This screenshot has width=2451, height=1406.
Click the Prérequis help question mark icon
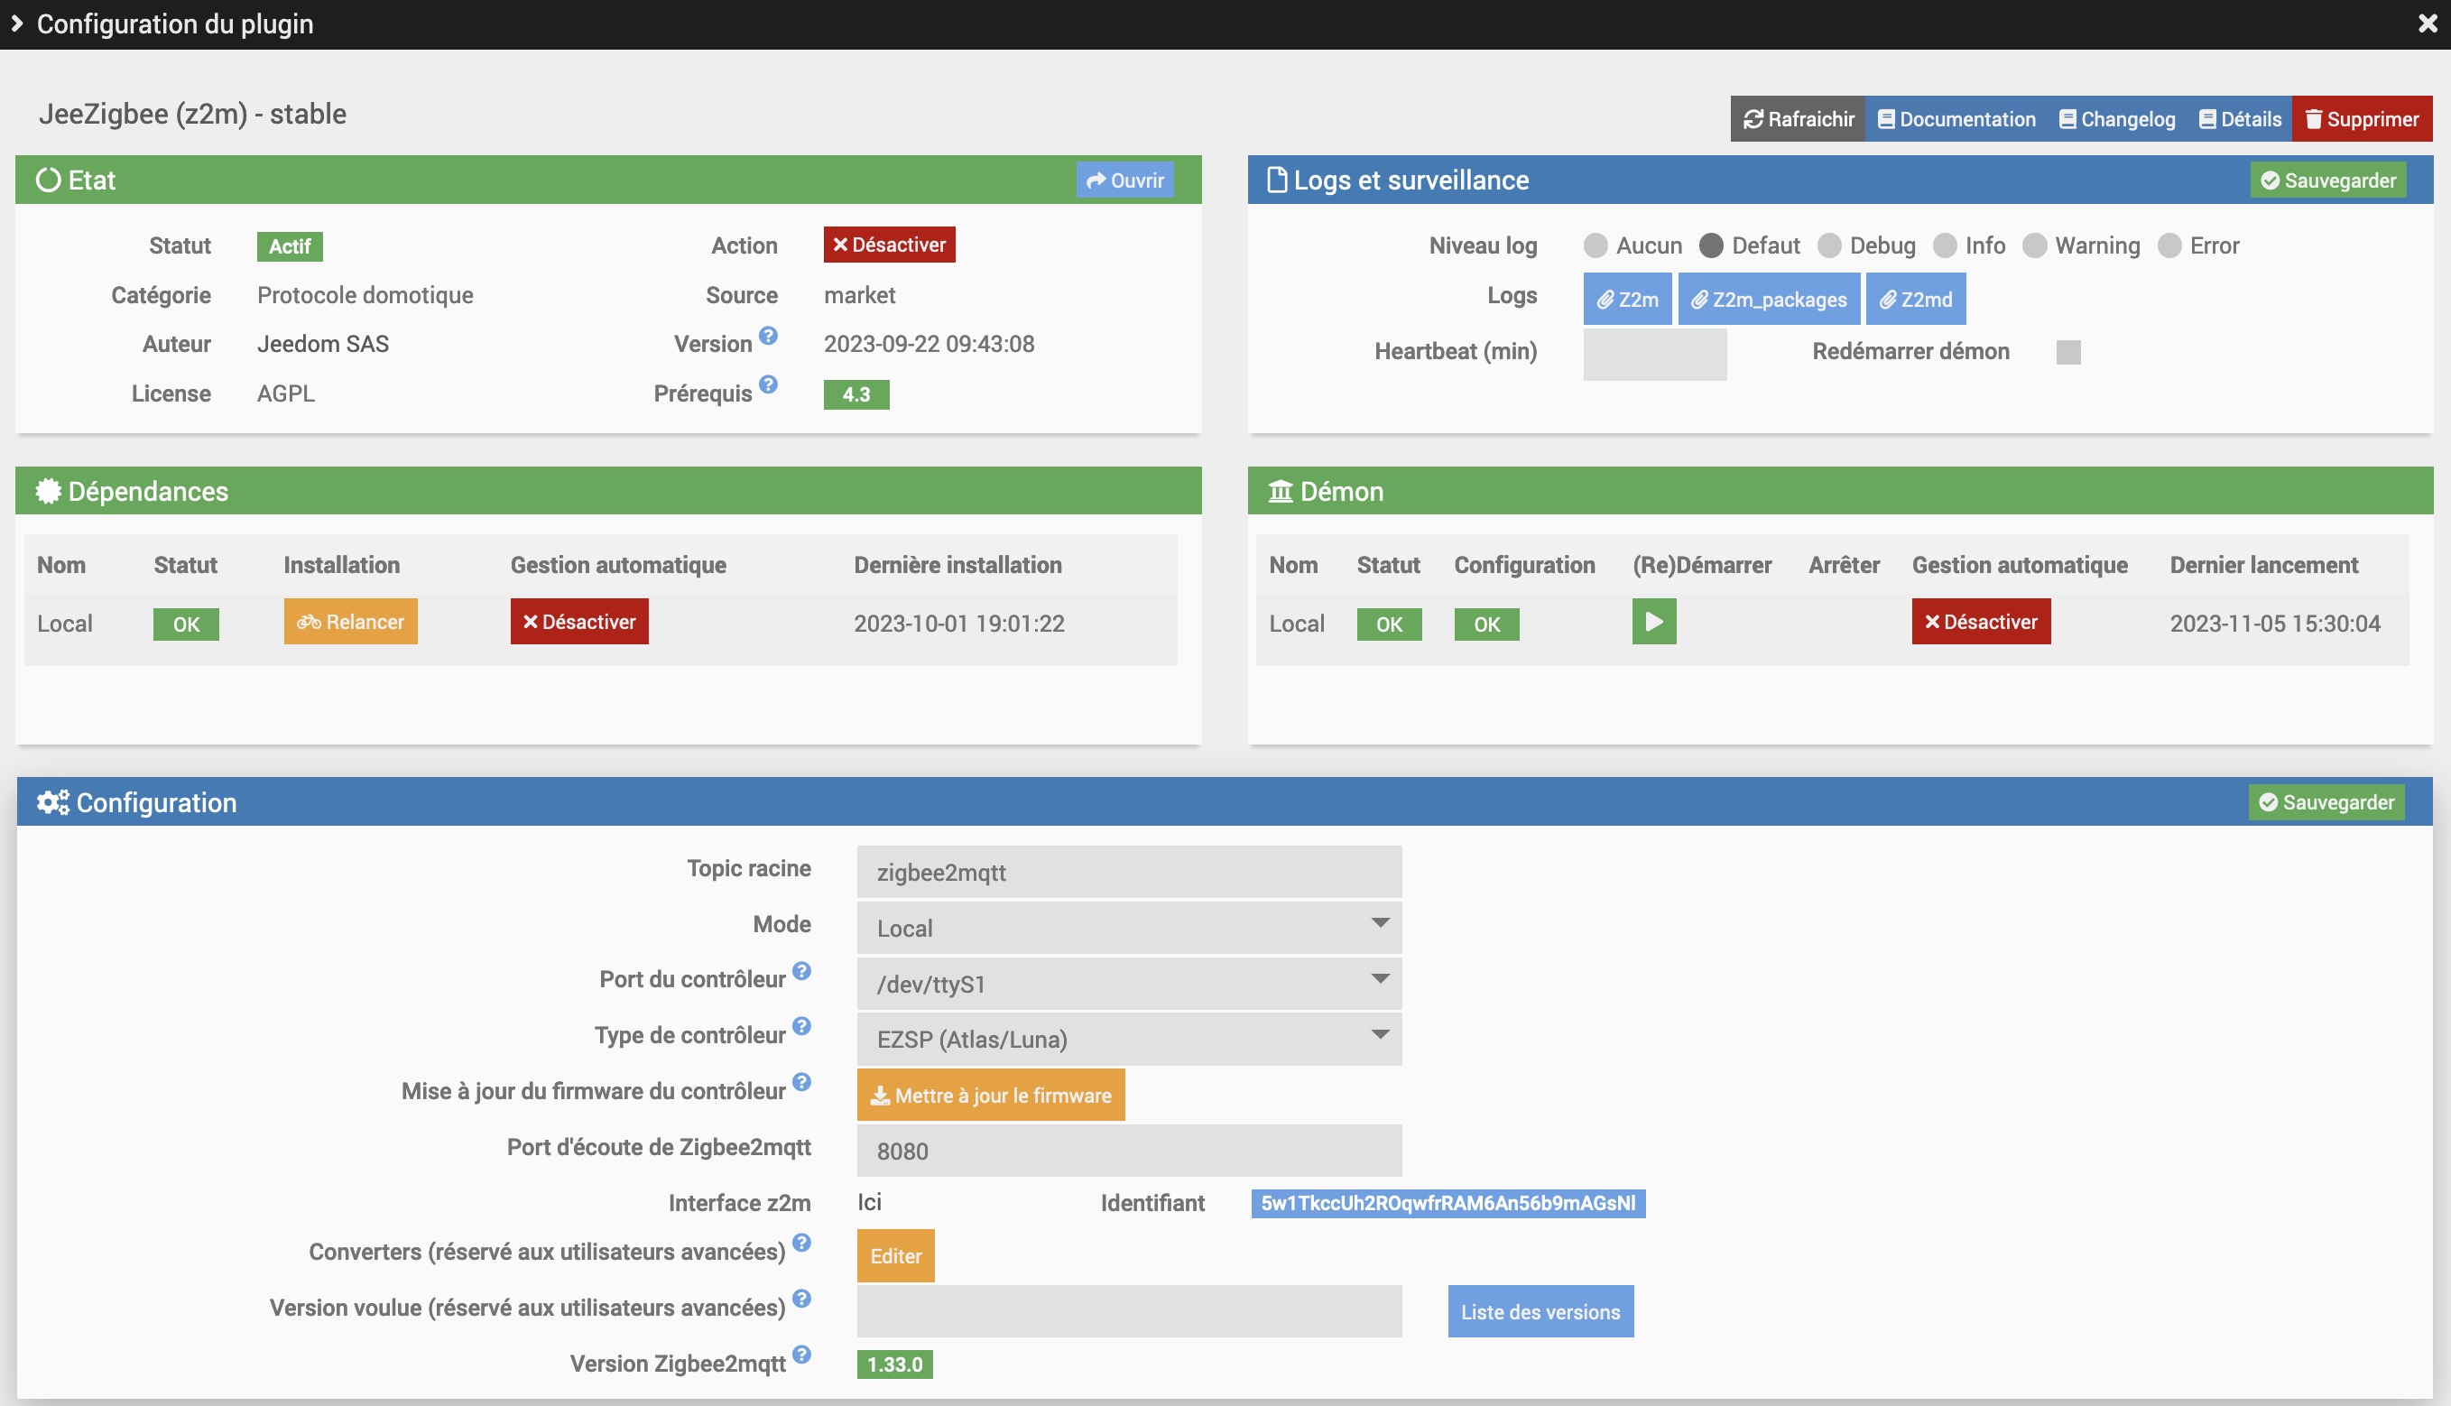click(x=767, y=385)
